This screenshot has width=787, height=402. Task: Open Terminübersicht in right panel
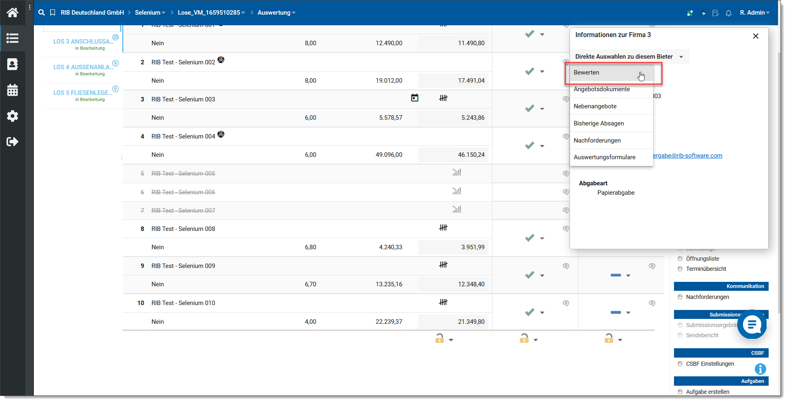click(706, 269)
